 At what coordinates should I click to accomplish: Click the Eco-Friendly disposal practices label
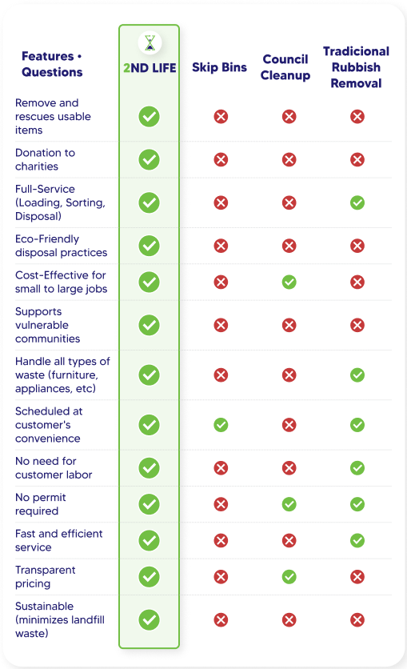(x=61, y=246)
